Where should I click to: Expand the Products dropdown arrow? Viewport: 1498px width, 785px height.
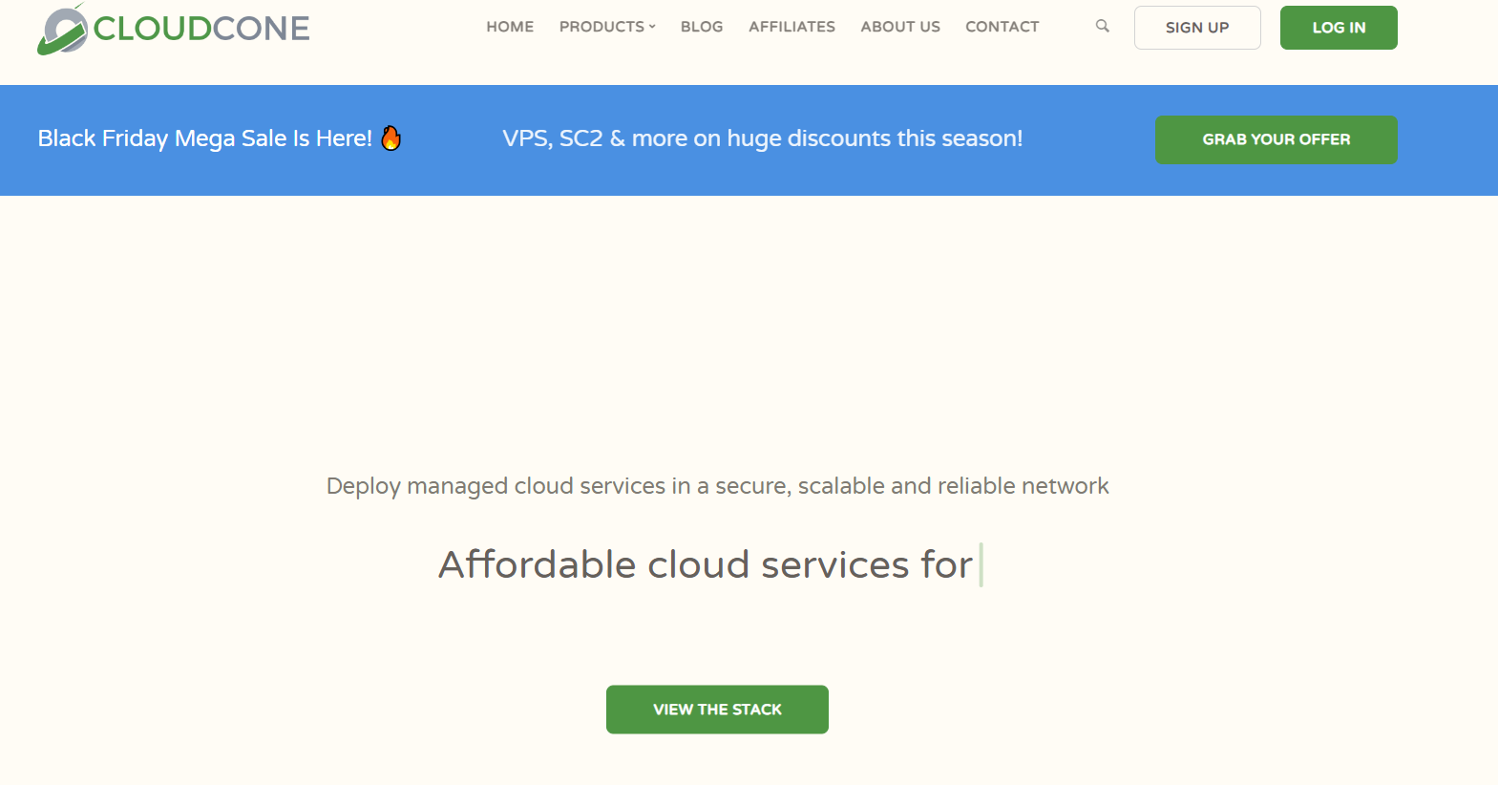point(652,27)
